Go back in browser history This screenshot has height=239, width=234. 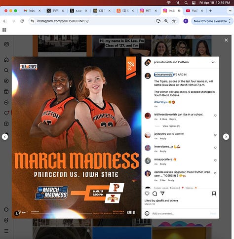(5, 21)
